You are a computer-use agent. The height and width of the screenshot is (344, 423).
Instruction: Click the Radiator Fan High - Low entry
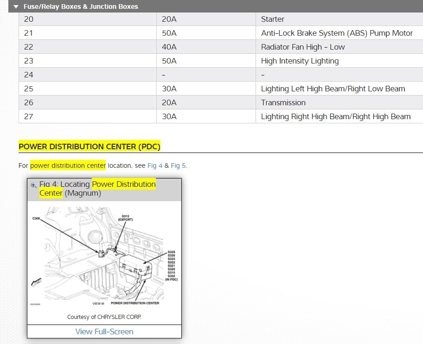303,47
